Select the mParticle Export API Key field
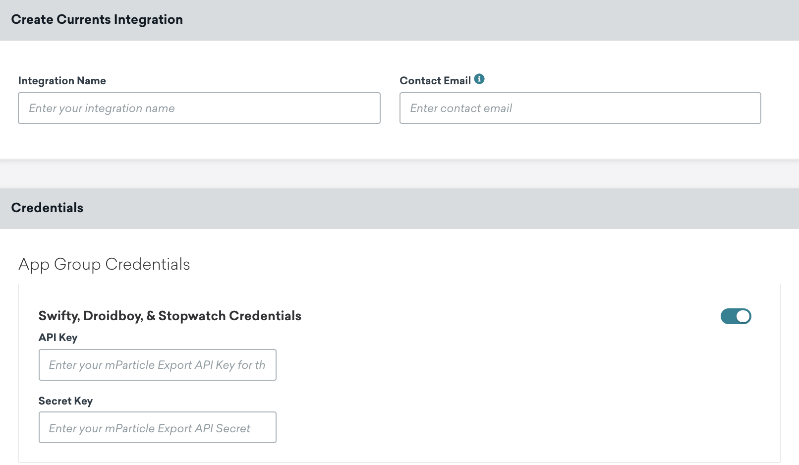The width and height of the screenshot is (799, 465). point(157,365)
